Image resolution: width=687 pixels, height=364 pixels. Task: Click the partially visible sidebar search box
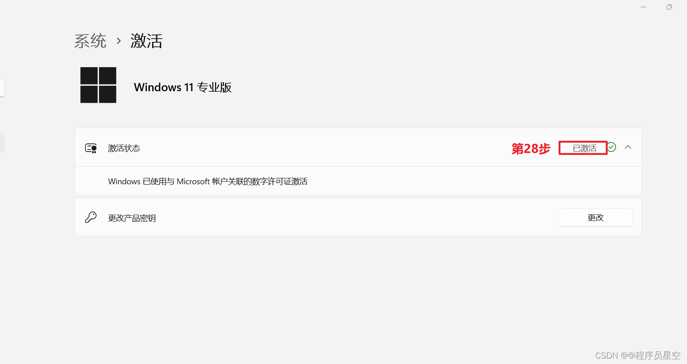click(x=2, y=88)
